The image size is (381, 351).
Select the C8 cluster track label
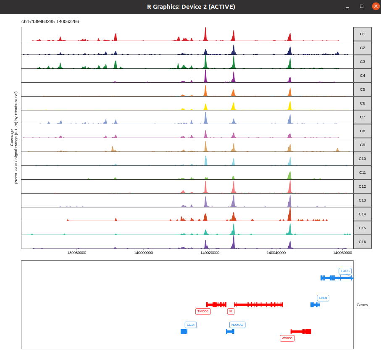pos(362,131)
